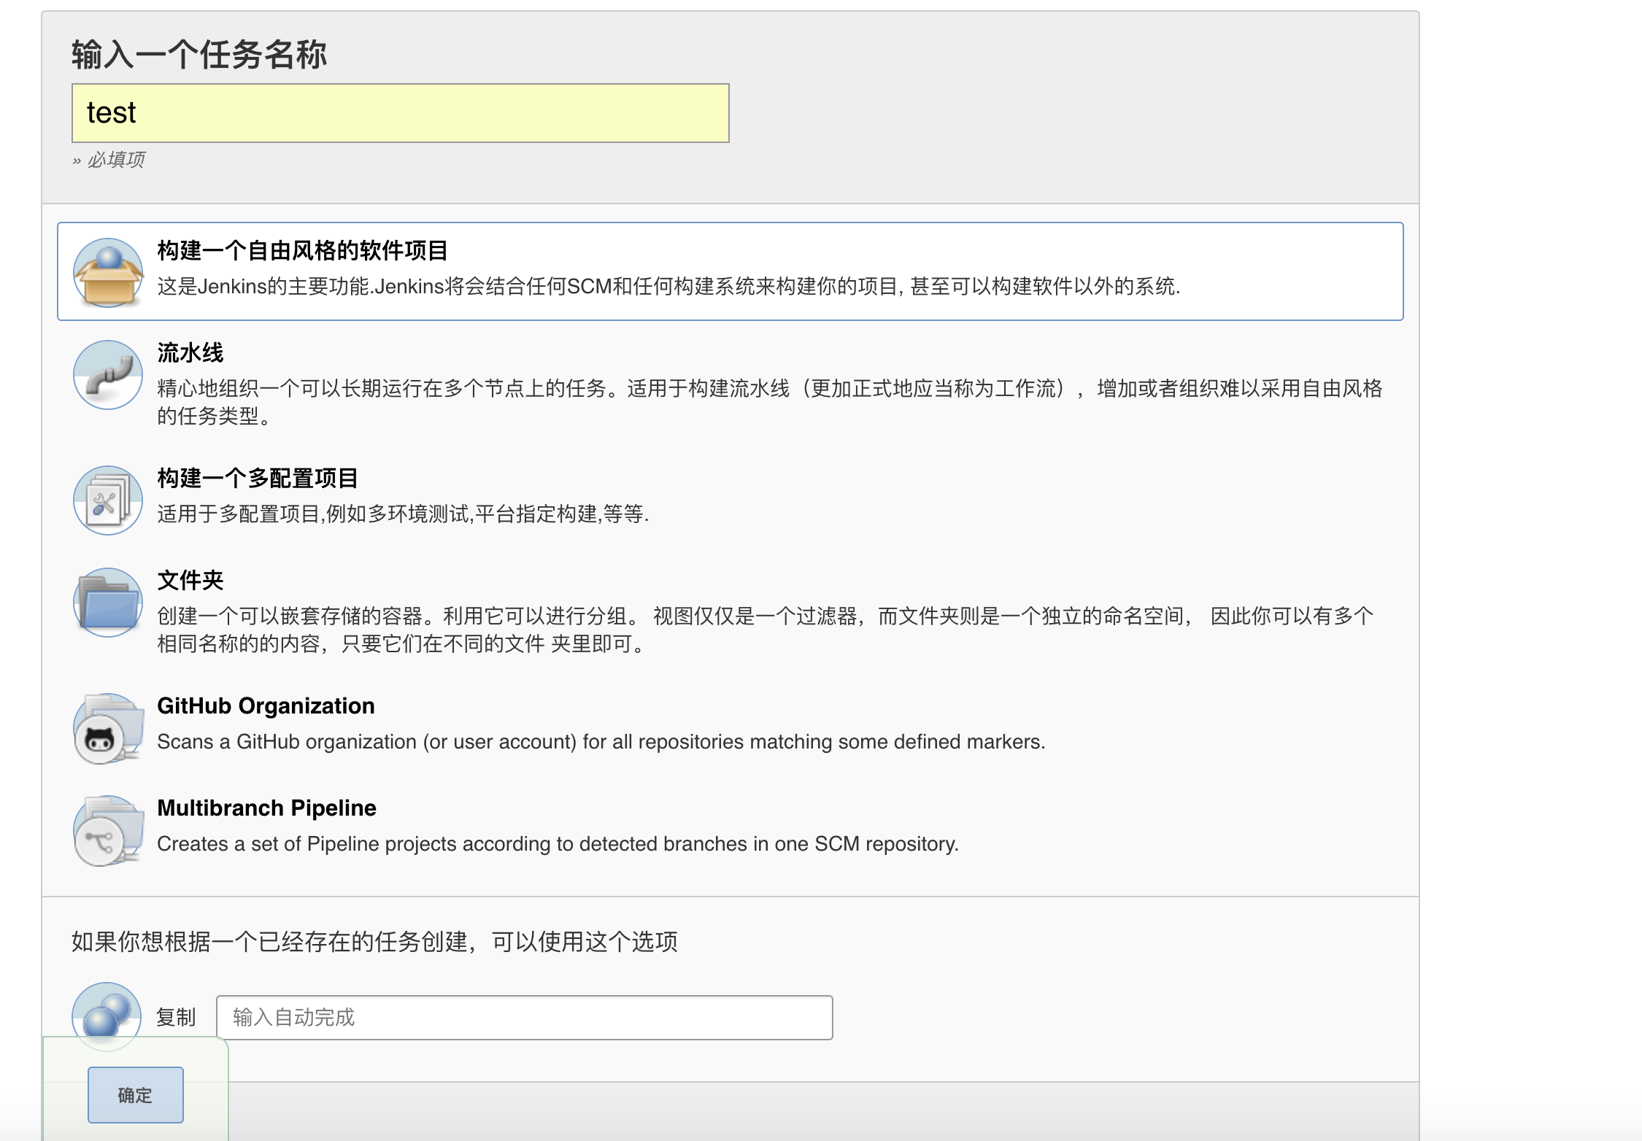Image resolution: width=1642 pixels, height=1141 pixels.
Task: Select the 文件夹 item title
Action: point(190,581)
